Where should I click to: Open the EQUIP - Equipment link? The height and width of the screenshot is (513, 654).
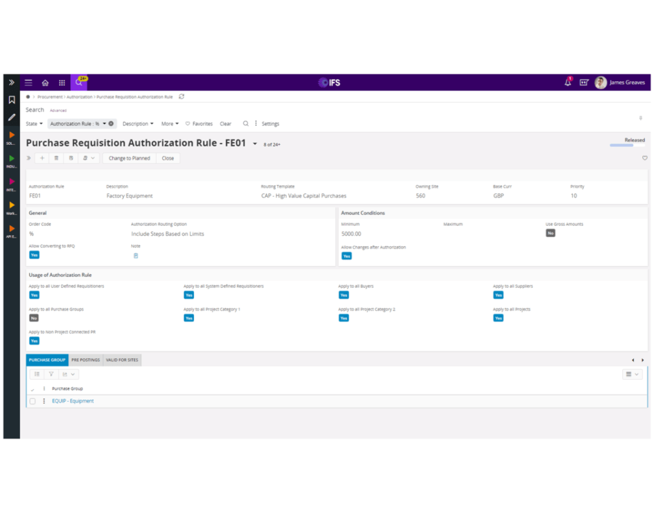click(x=73, y=401)
